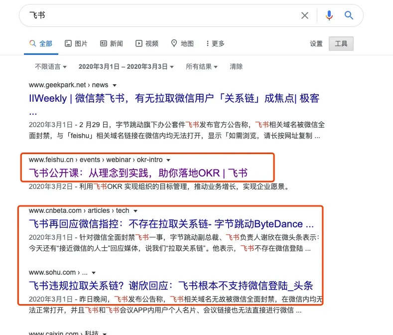Open the 所有结果 dropdown
The image size is (393, 335).
tap(202, 66)
